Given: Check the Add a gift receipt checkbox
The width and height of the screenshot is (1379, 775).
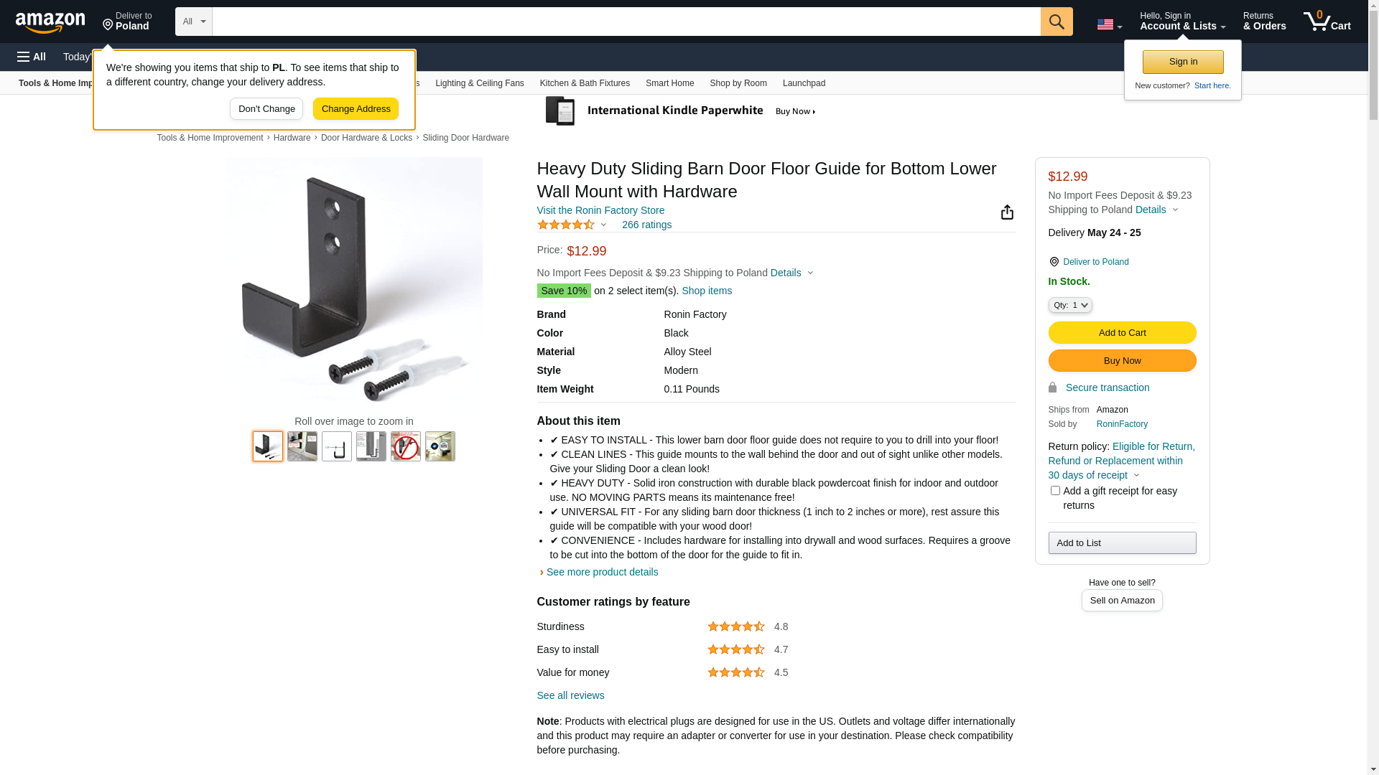Looking at the screenshot, I should (1055, 491).
